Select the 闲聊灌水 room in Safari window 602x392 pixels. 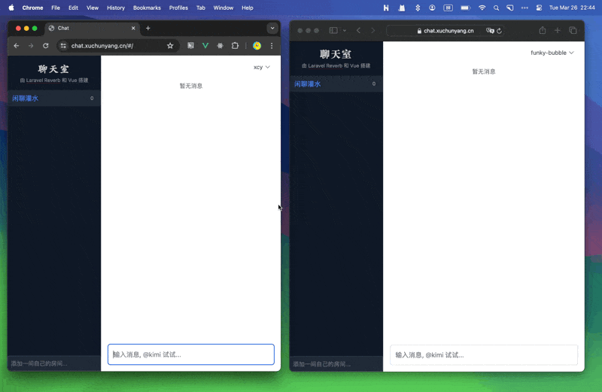coord(308,84)
